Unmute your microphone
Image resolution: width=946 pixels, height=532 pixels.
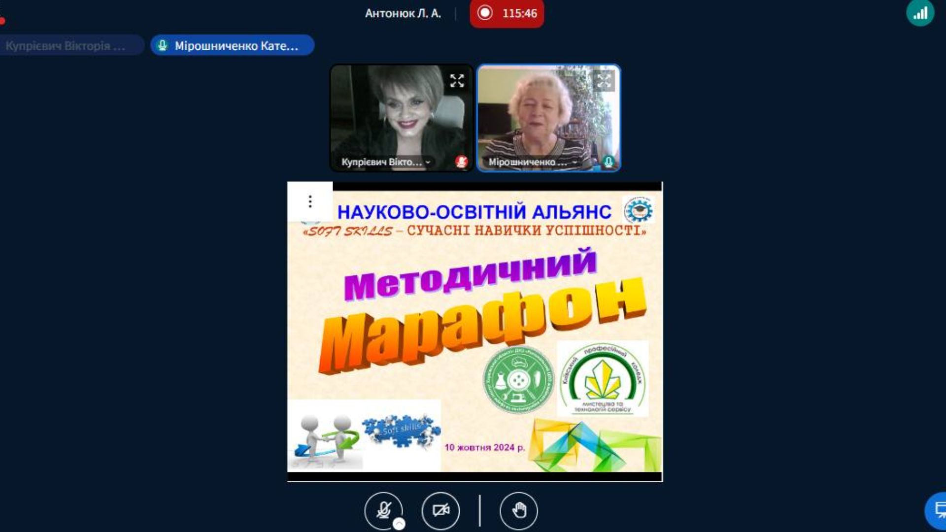pyautogui.click(x=383, y=510)
